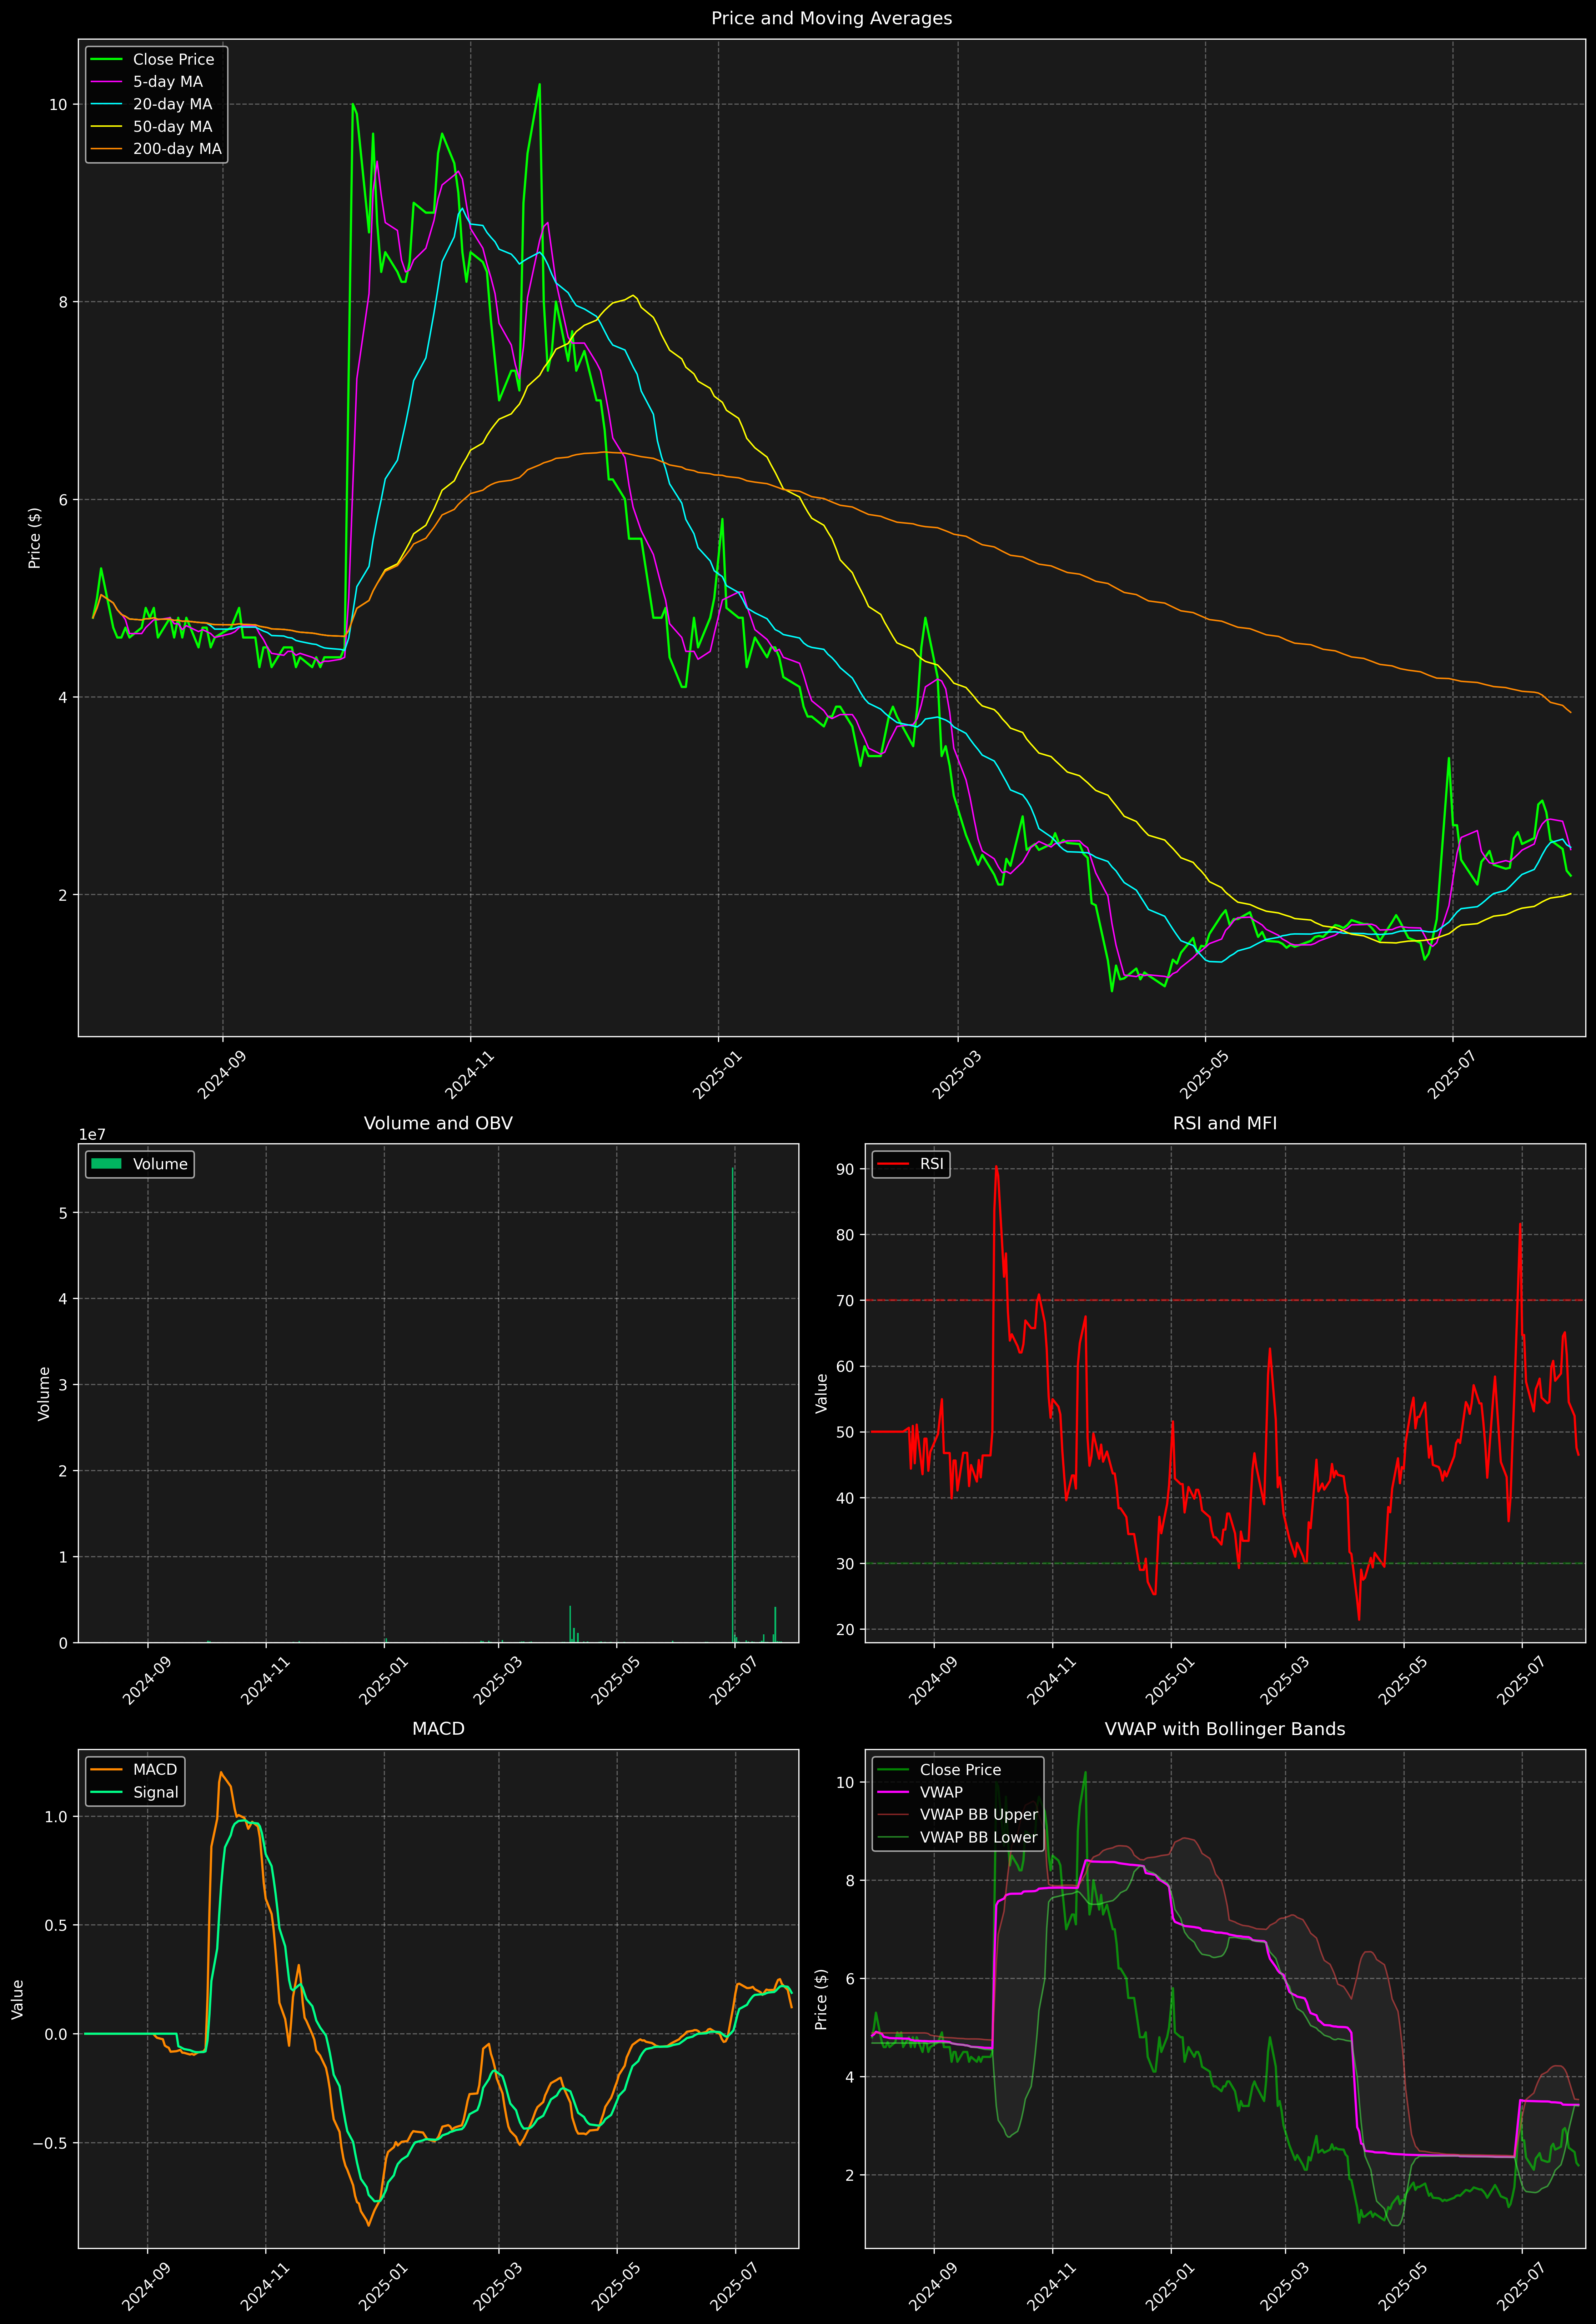The image size is (1596, 2324).
Task: Select 'Close Price' legend label in VWAP chart
Action: click(960, 1770)
